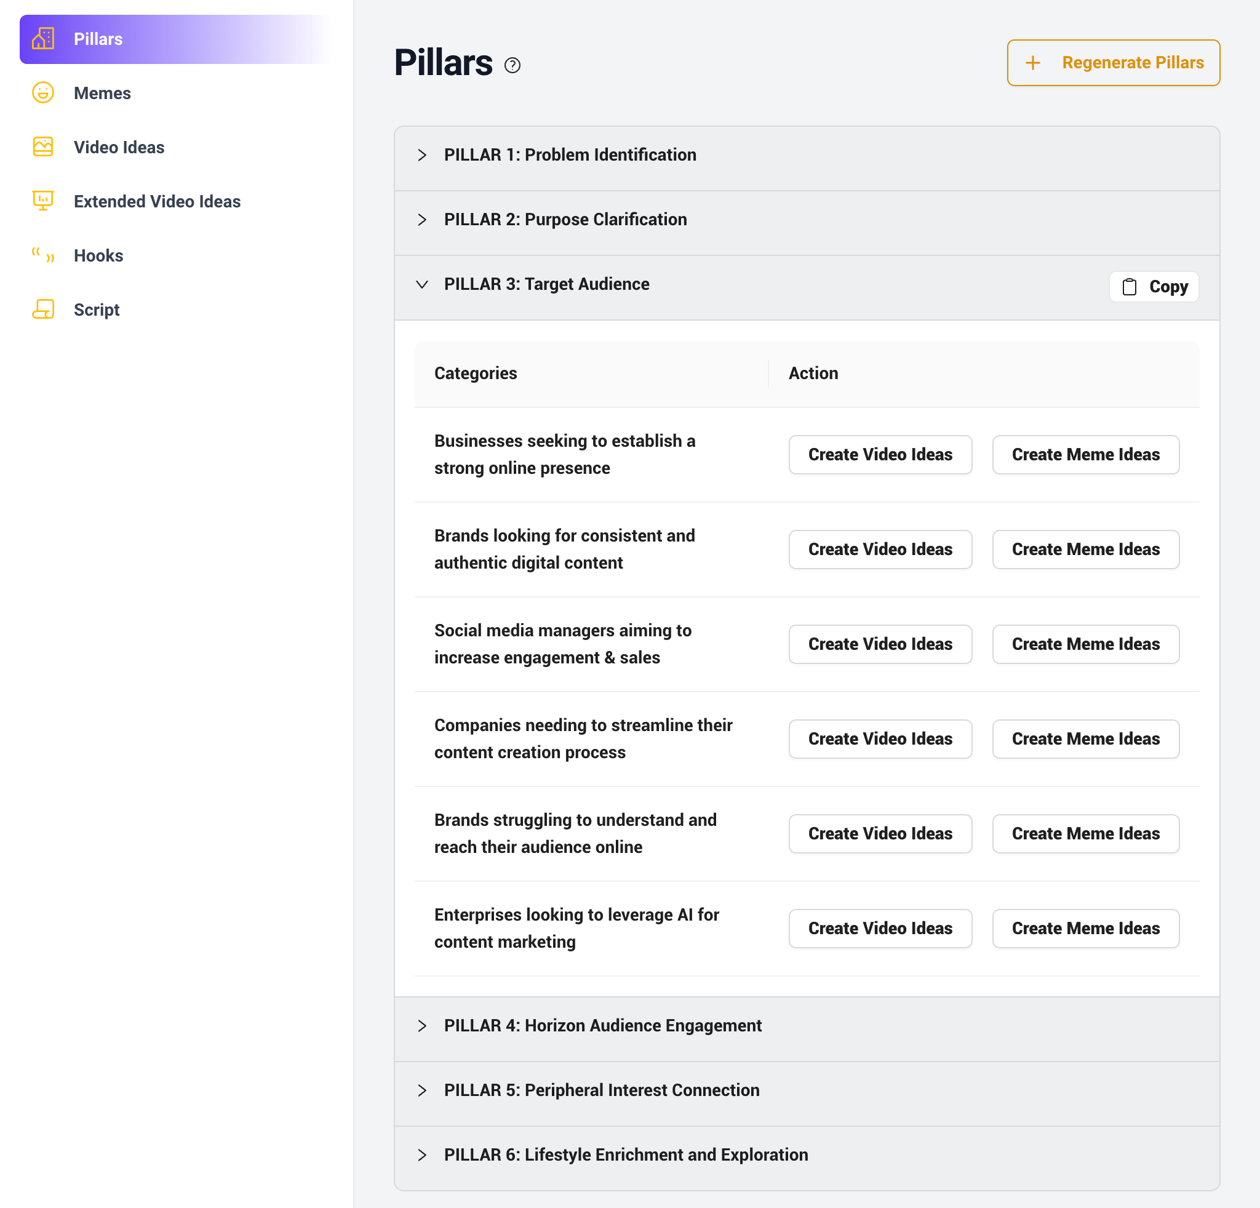
Task: Click the Video Ideas picture icon
Action: click(42, 146)
